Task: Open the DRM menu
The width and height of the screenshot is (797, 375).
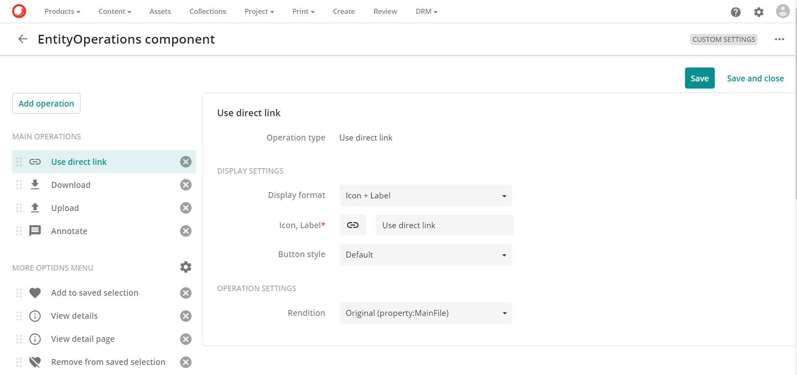Action: click(x=426, y=11)
